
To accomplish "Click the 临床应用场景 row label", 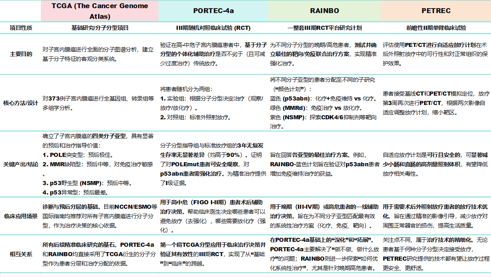I will click(21, 216).
